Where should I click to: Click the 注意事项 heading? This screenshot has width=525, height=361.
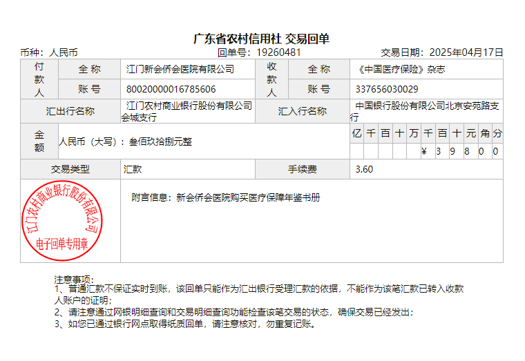(75, 280)
